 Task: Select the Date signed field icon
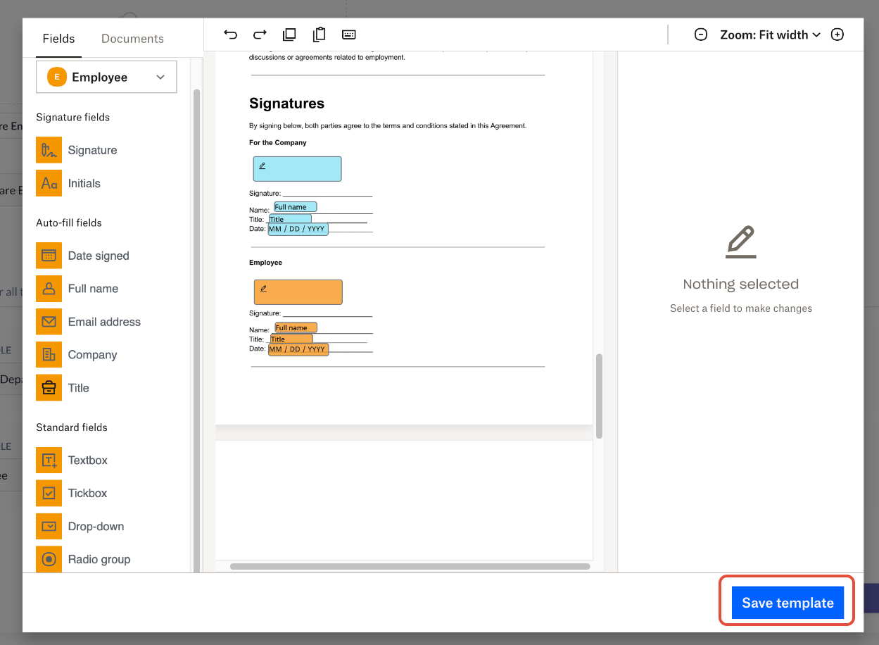point(49,256)
